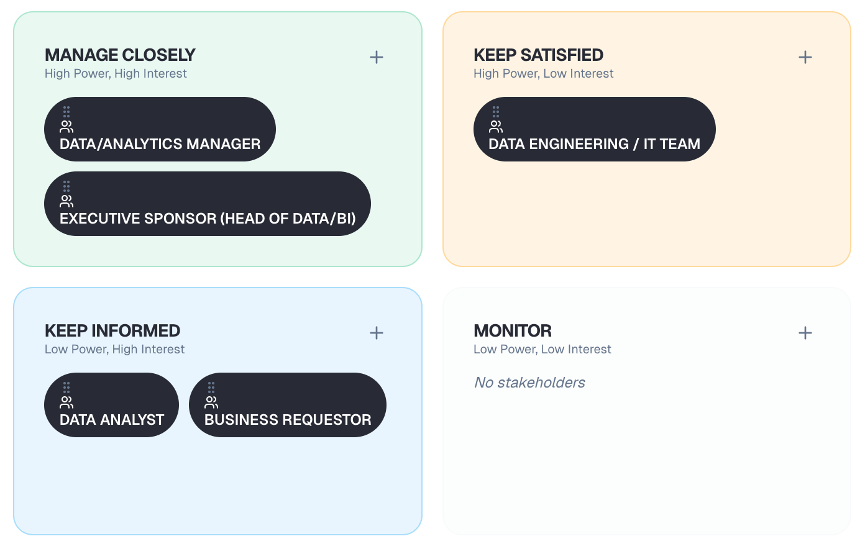Click people icon on Data Engineering chip

click(x=496, y=127)
